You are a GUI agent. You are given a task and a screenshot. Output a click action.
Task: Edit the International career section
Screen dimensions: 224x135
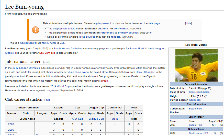pos(47,62)
